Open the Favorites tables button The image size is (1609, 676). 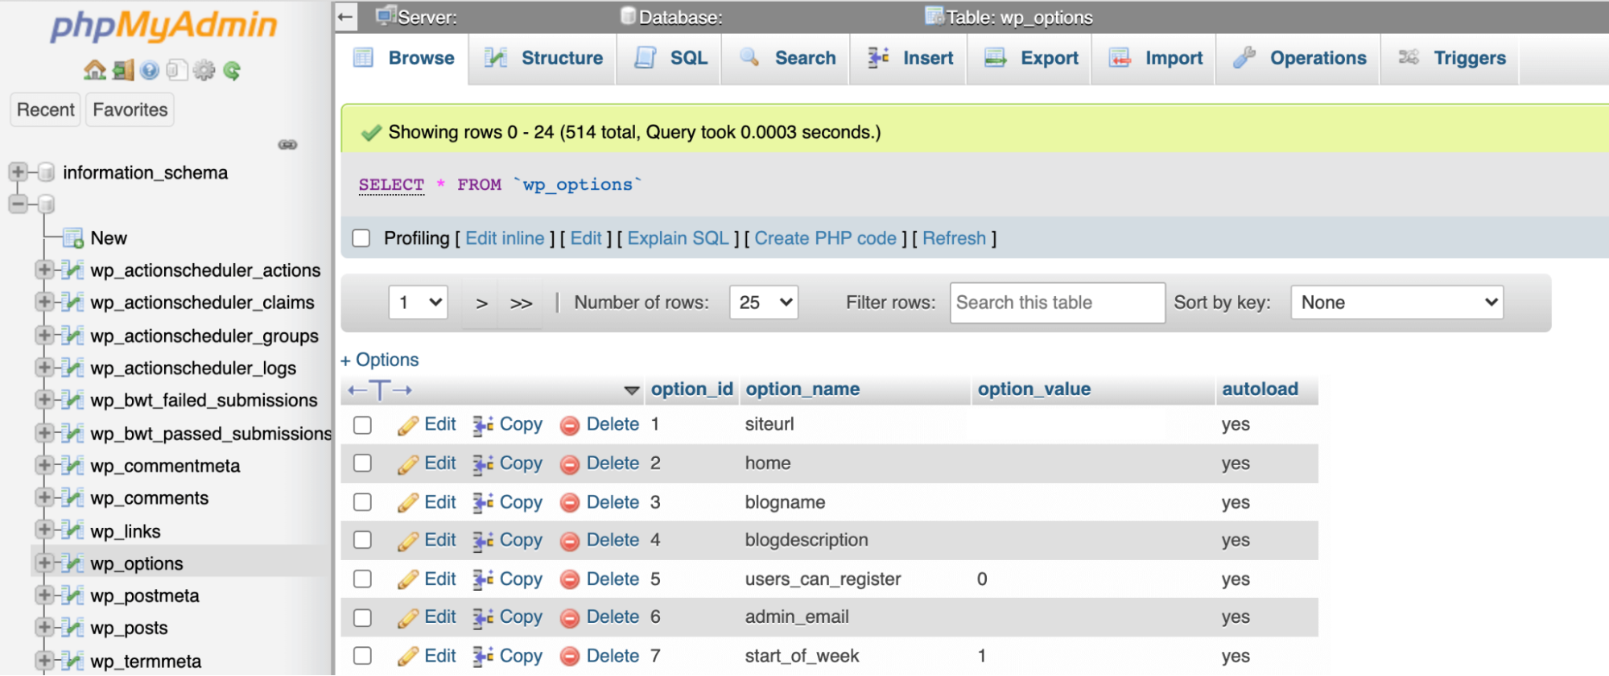point(130,109)
